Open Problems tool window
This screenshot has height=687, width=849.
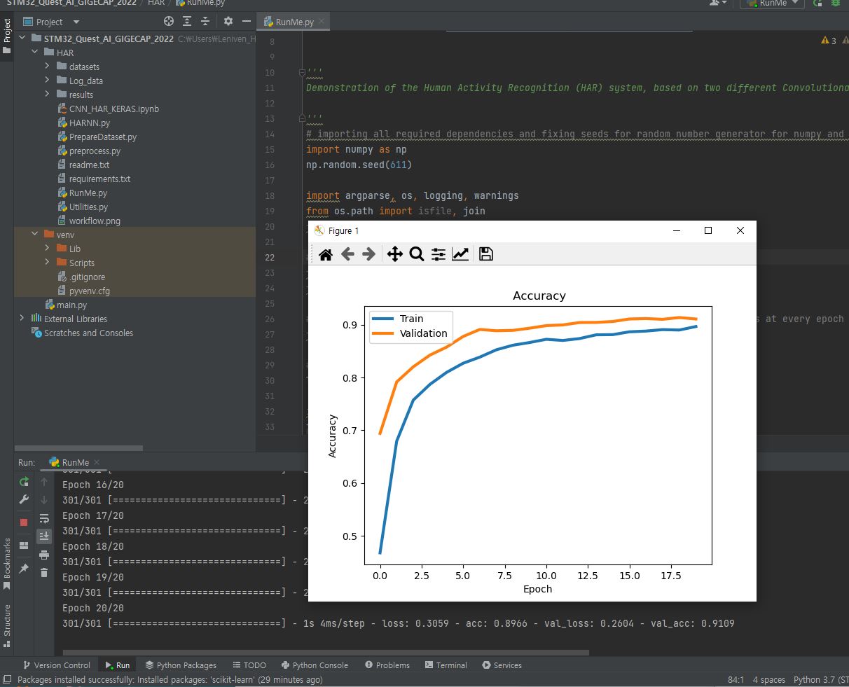point(387,665)
